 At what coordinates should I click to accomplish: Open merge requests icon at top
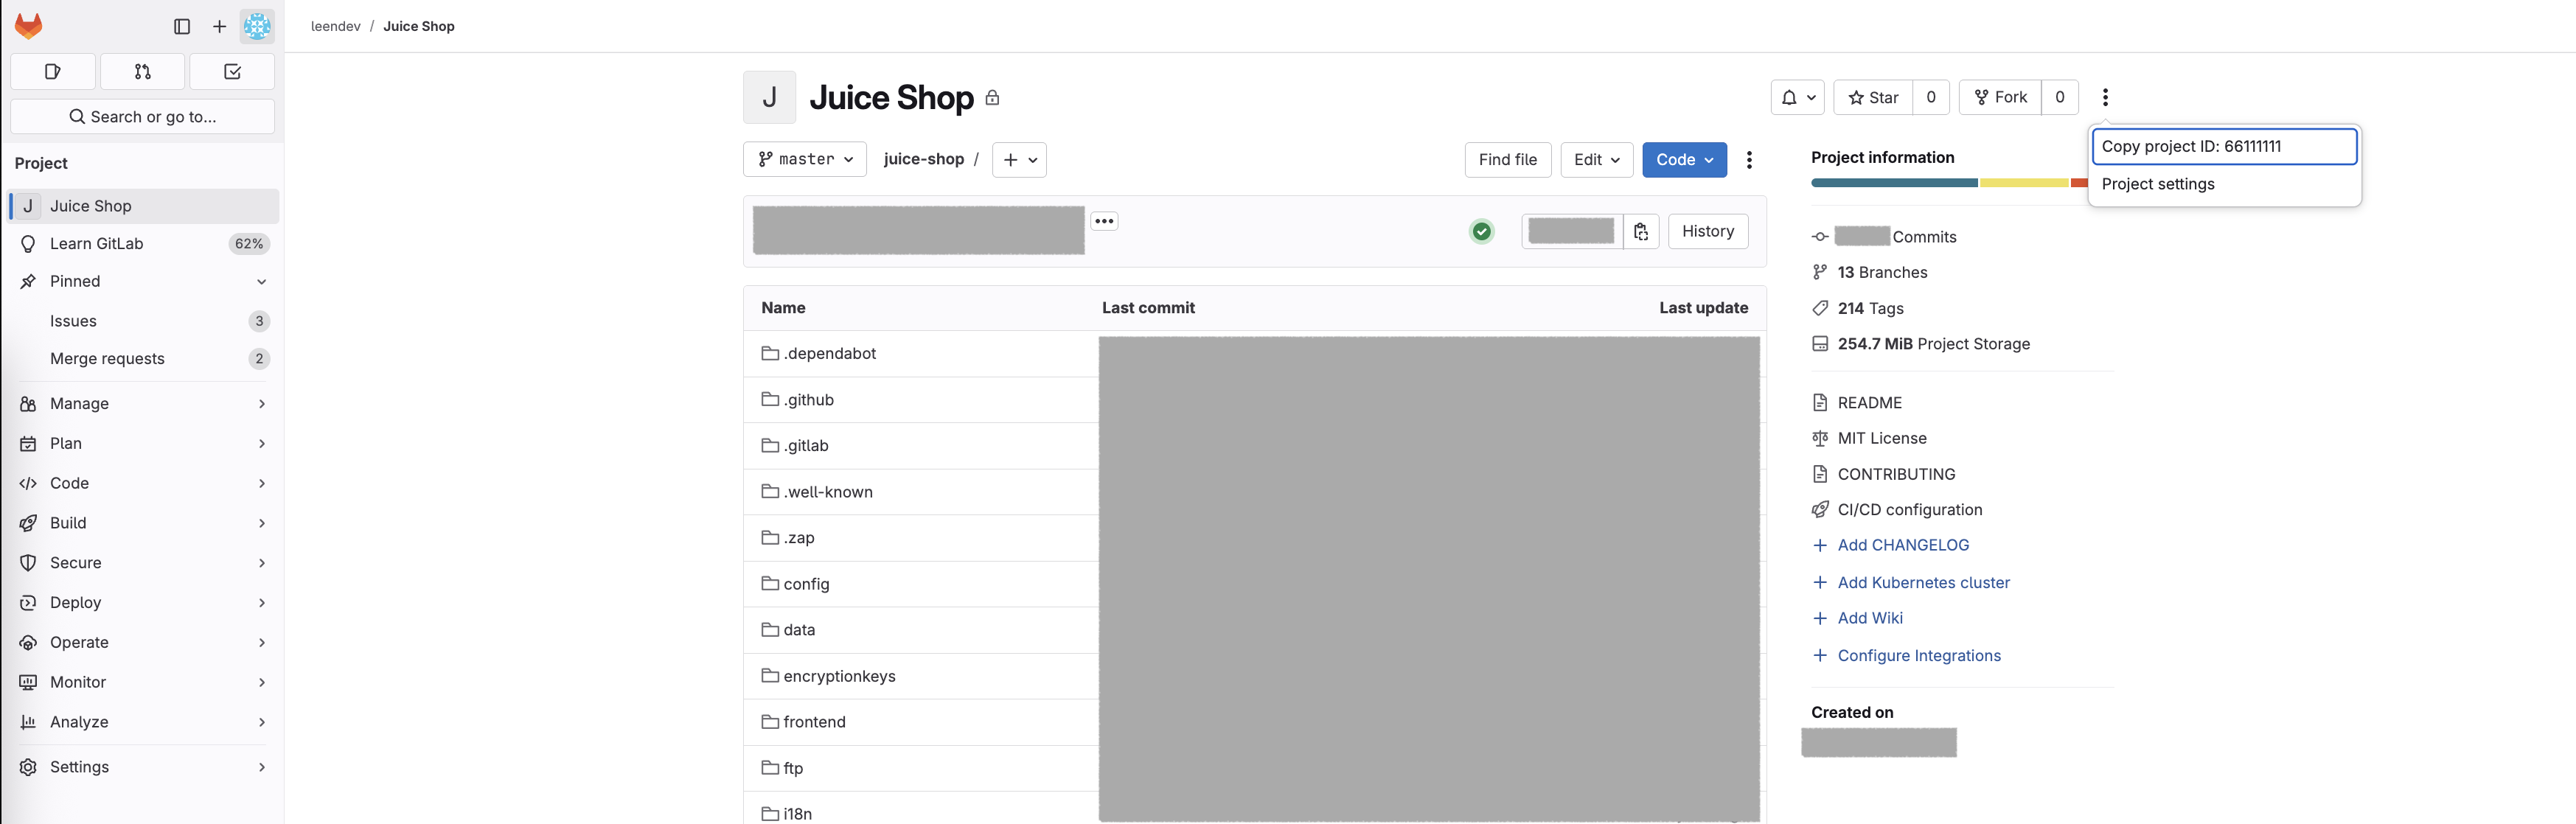pos(142,71)
